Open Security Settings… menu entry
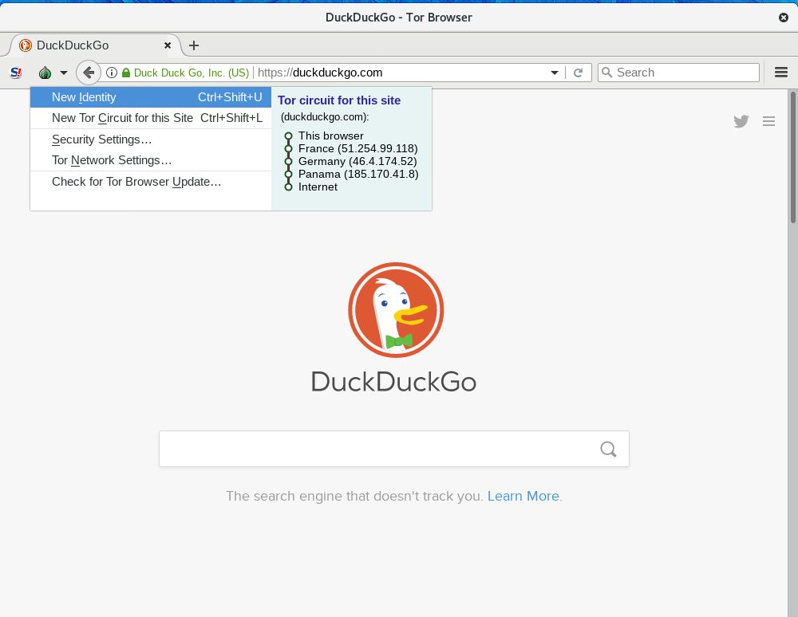The width and height of the screenshot is (798, 617). [151, 140]
